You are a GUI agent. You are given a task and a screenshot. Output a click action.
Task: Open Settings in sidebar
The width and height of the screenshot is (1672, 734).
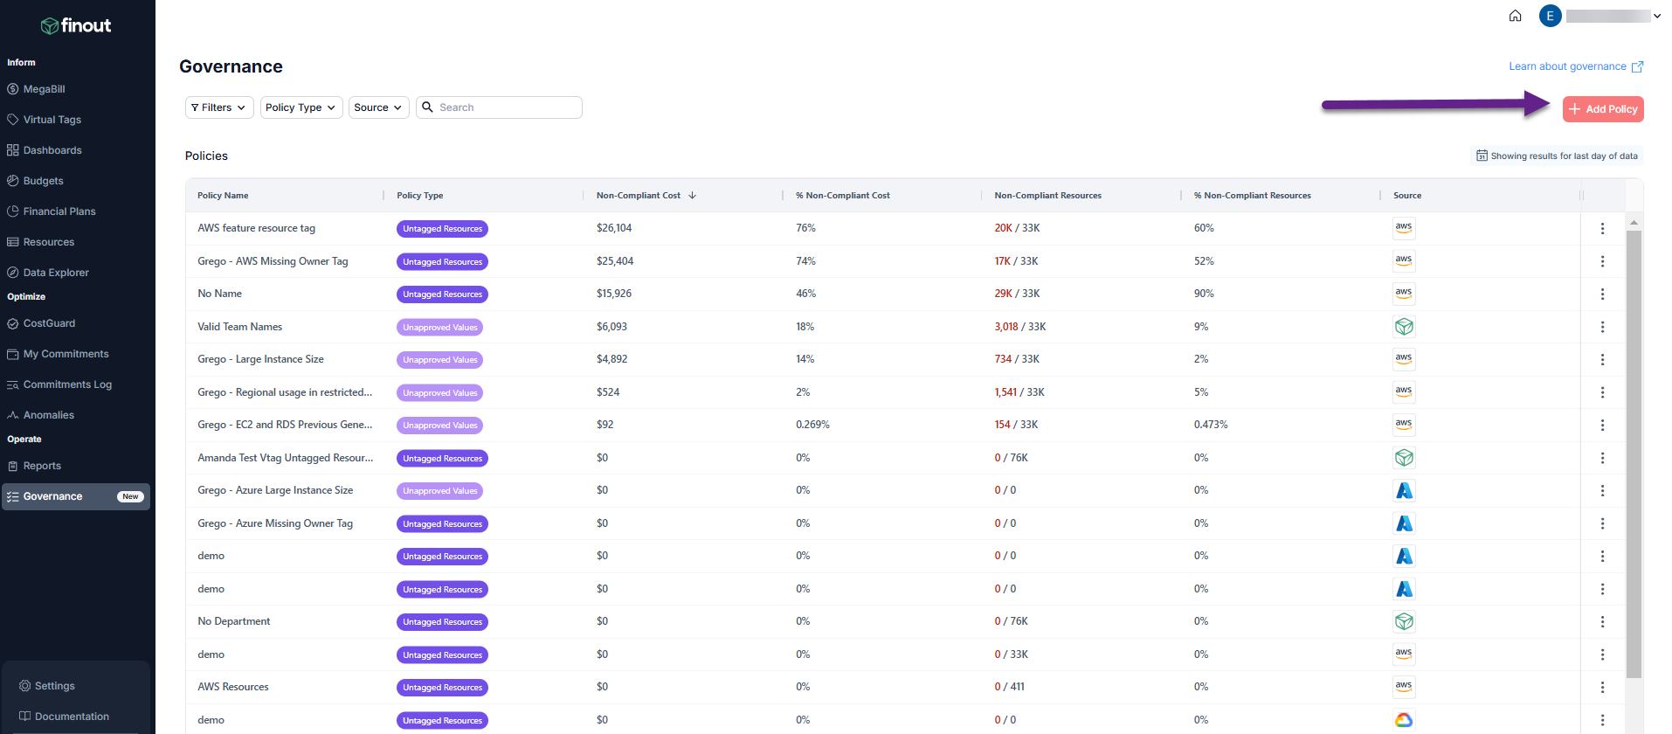(x=54, y=686)
